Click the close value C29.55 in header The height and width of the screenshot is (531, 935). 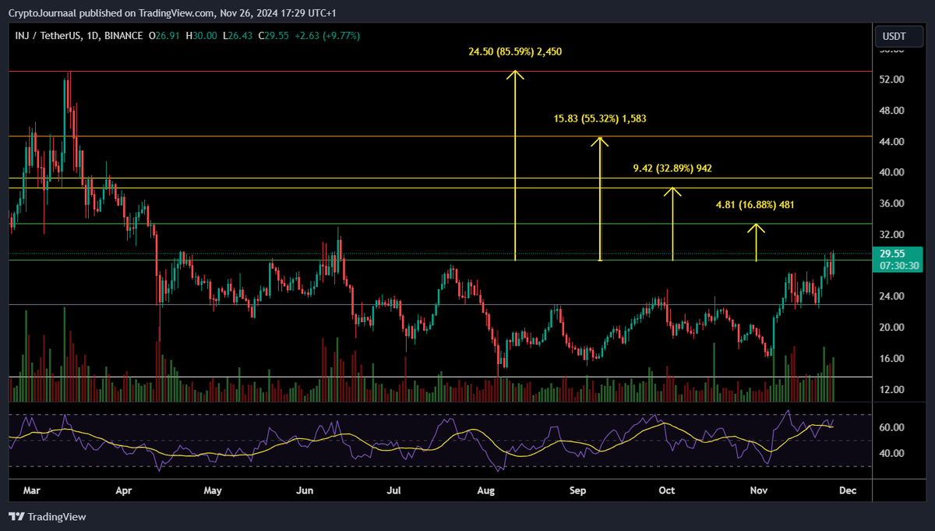coord(274,36)
